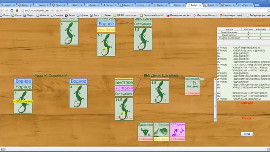This screenshot has width=270, height=152.
Task: Open the Карты bookmark
Action: [16, 15]
